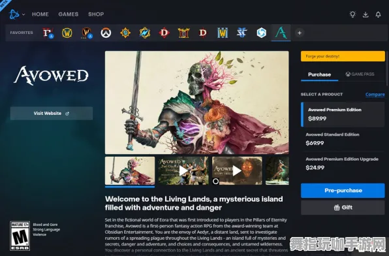Select the first skeleton artwork thumbnail
Image resolution: width=389 pixels, height=256 pixels.
pos(130,171)
